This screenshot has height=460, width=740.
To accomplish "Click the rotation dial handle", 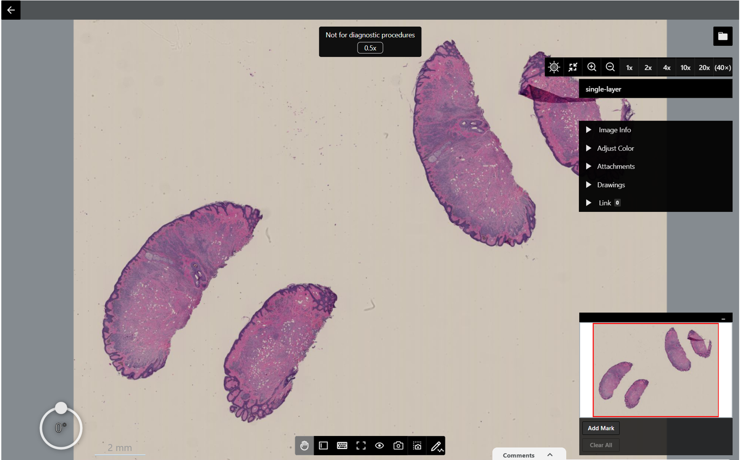I will 61,408.
